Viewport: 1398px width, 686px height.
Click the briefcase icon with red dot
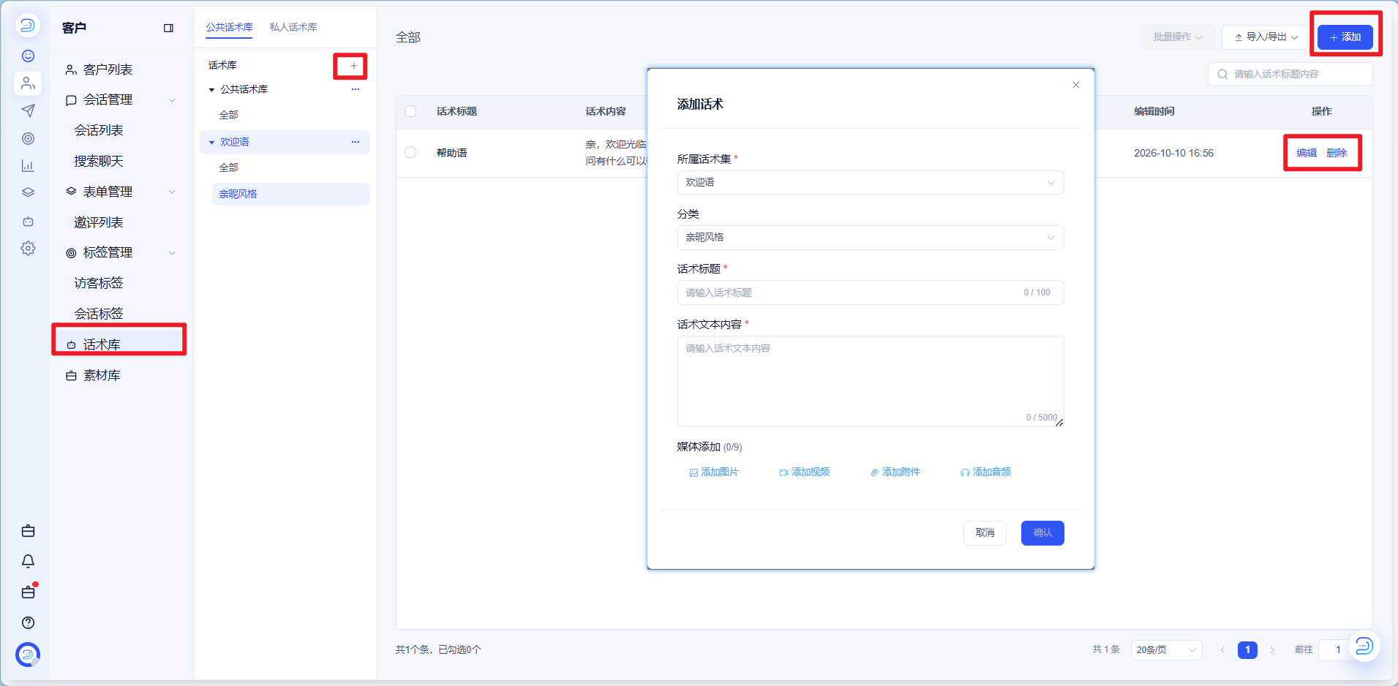point(29,592)
